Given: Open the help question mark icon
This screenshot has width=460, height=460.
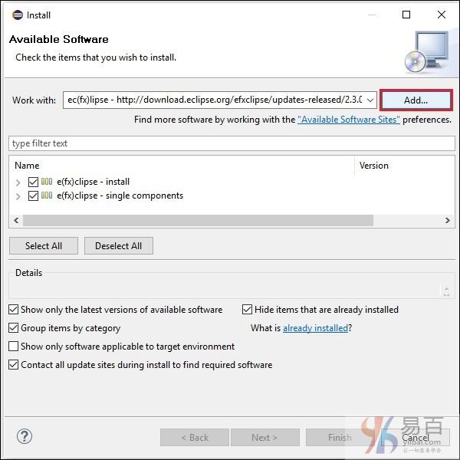Looking at the screenshot, I should pos(25,436).
